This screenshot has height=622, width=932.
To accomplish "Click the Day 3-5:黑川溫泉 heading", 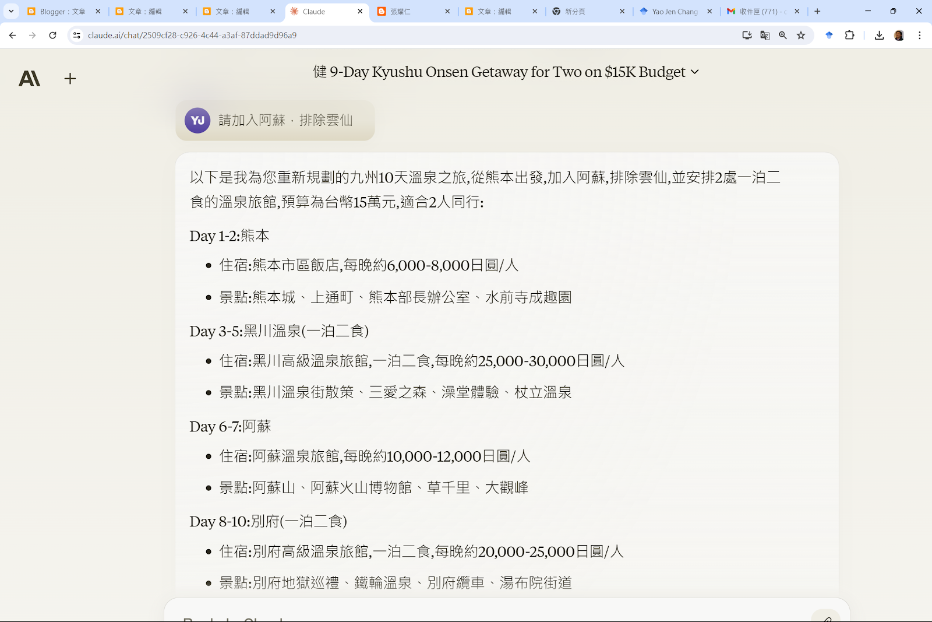I will [279, 331].
